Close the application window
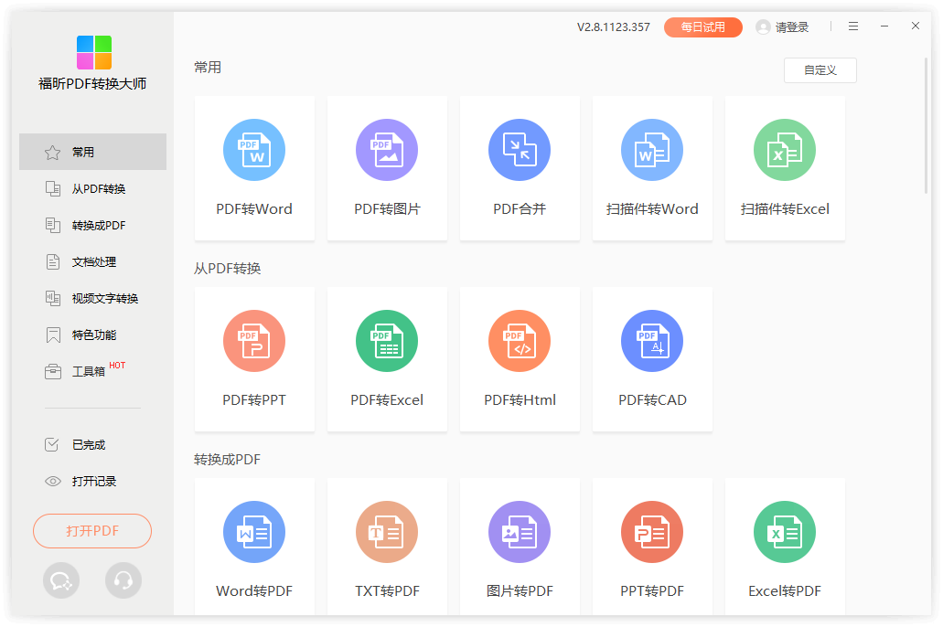943x627 pixels. pyautogui.click(x=916, y=26)
